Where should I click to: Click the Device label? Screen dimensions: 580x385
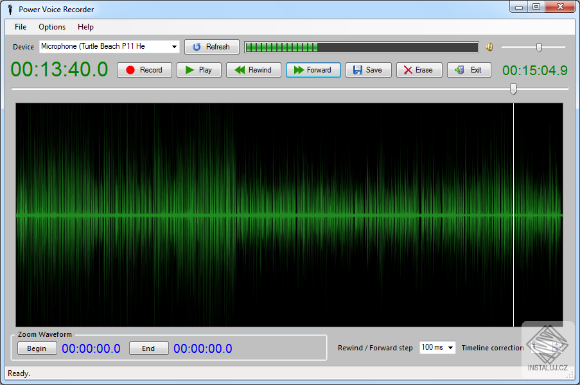23,47
